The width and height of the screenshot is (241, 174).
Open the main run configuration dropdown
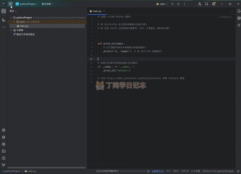tap(162, 4)
